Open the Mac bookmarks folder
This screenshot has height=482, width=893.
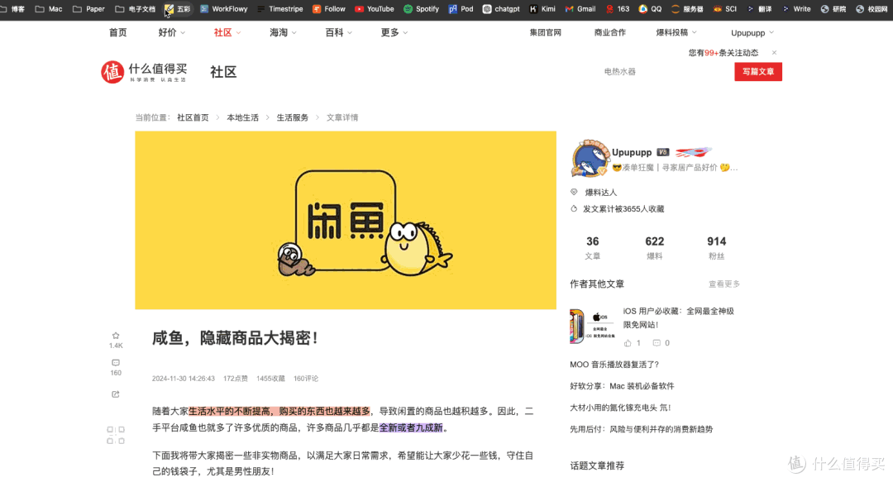tap(49, 9)
